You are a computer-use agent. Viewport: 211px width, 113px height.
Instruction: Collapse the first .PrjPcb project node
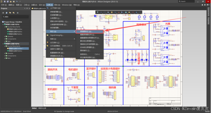(x=3, y=24)
